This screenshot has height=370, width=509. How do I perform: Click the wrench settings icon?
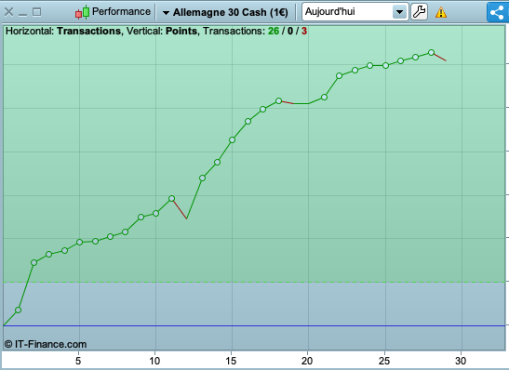[419, 12]
